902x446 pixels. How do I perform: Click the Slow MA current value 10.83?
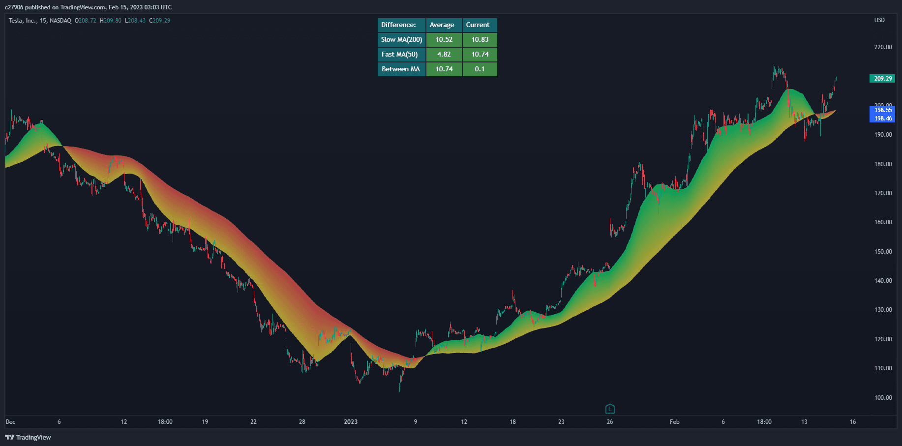480,40
